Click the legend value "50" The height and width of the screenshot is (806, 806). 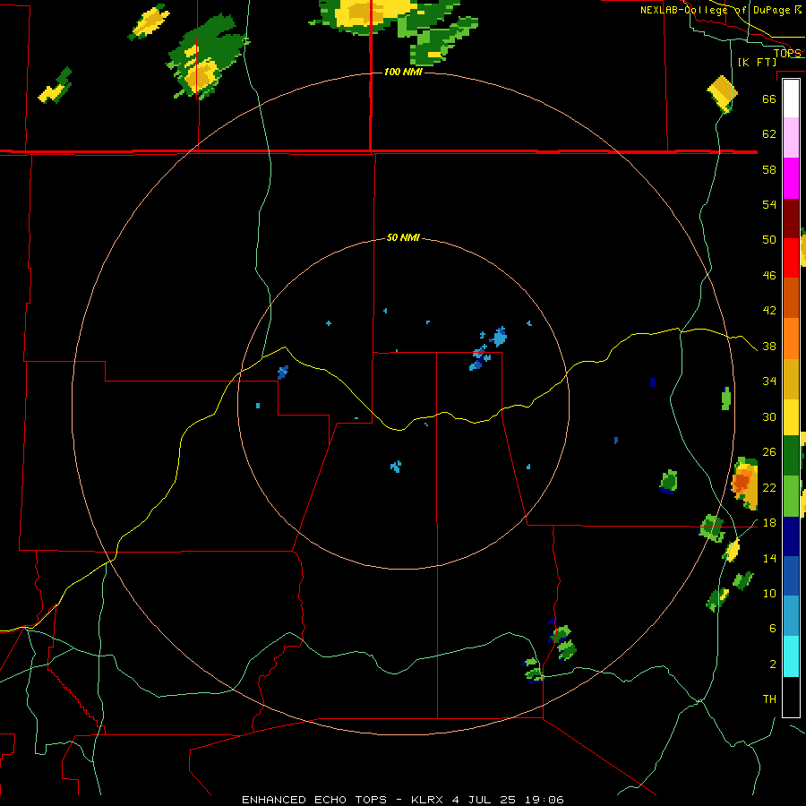click(769, 240)
